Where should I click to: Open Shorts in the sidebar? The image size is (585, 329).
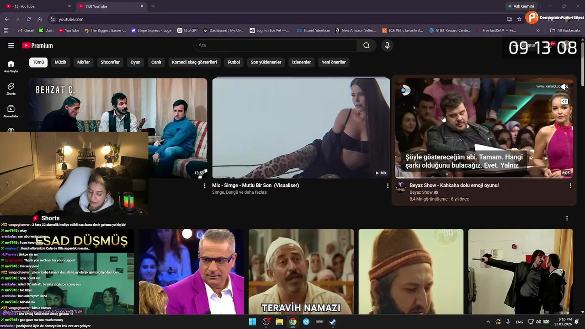(11, 89)
